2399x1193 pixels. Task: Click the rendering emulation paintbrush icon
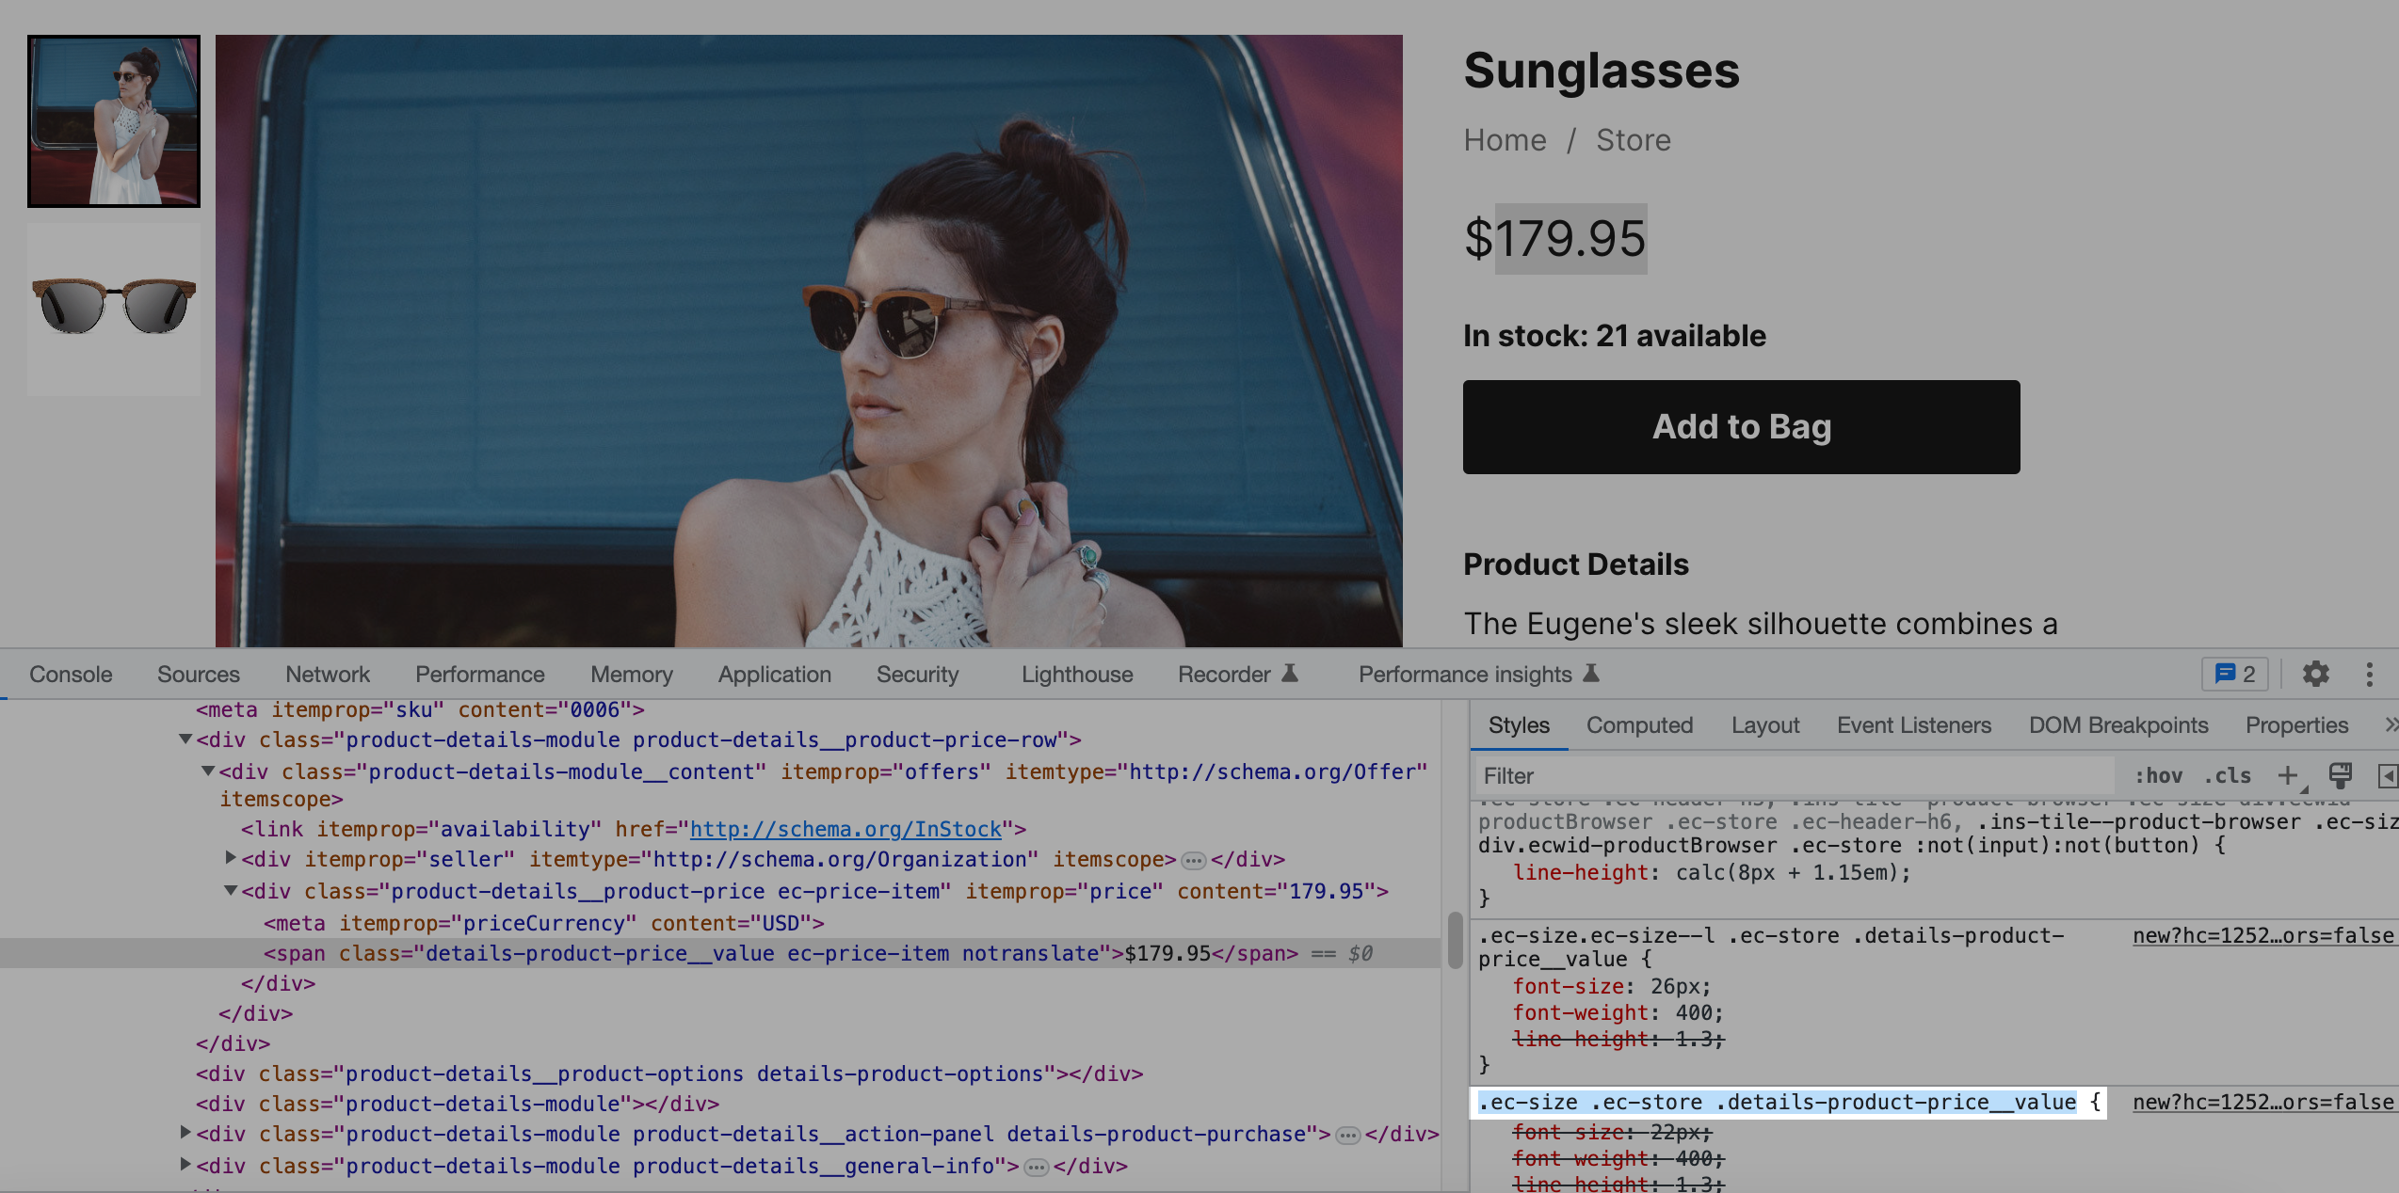pyautogui.click(x=2340, y=775)
